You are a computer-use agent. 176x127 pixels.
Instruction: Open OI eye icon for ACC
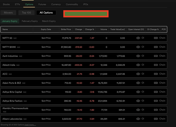(x=138, y=74)
